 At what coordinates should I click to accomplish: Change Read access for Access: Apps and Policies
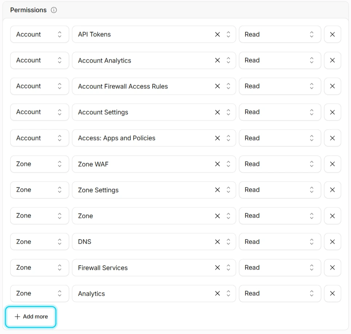pyautogui.click(x=280, y=138)
